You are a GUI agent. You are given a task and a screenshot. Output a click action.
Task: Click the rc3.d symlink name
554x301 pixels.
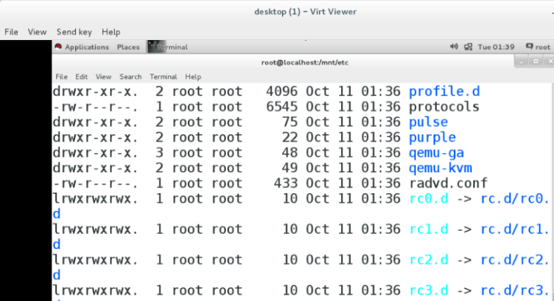(429, 290)
